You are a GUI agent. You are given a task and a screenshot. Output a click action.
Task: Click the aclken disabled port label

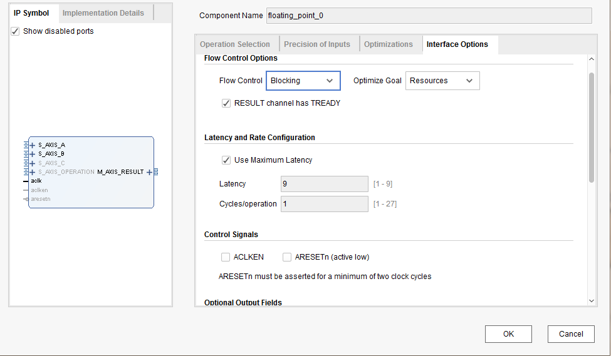39,190
